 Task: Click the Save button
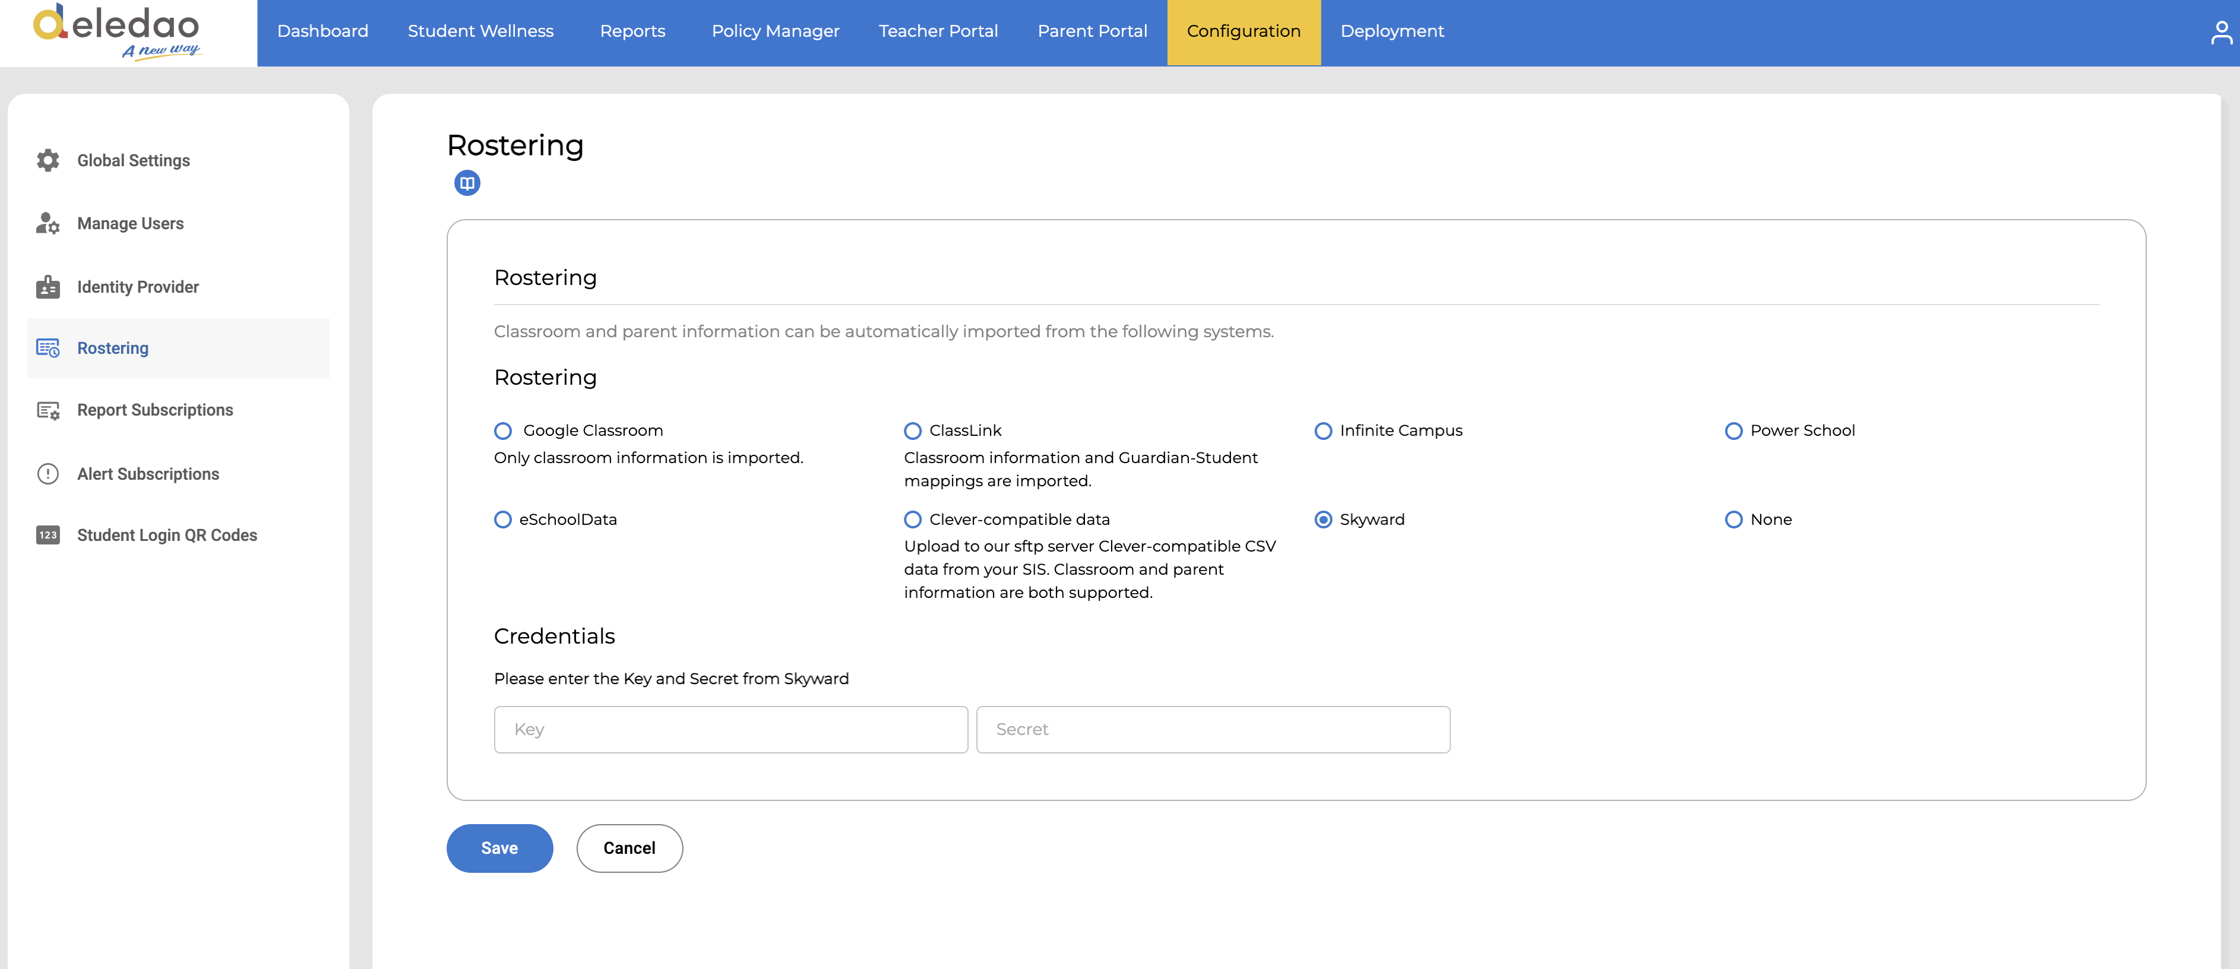point(499,848)
